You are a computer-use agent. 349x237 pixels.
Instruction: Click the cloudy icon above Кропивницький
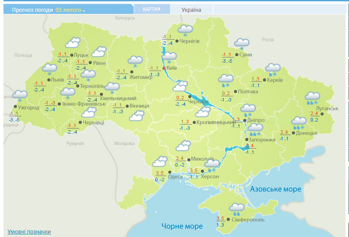coord(203,112)
